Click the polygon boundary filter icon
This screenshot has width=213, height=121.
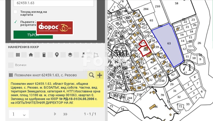[96, 55]
